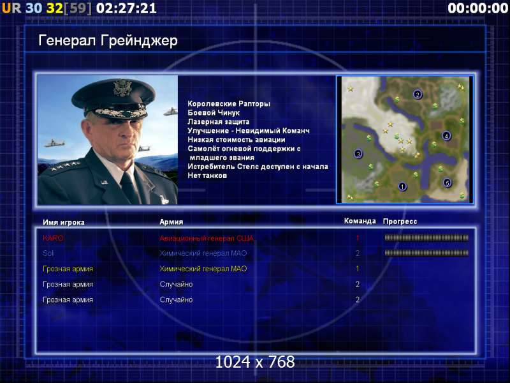Click KARO's loading progress bar

tap(426, 238)
